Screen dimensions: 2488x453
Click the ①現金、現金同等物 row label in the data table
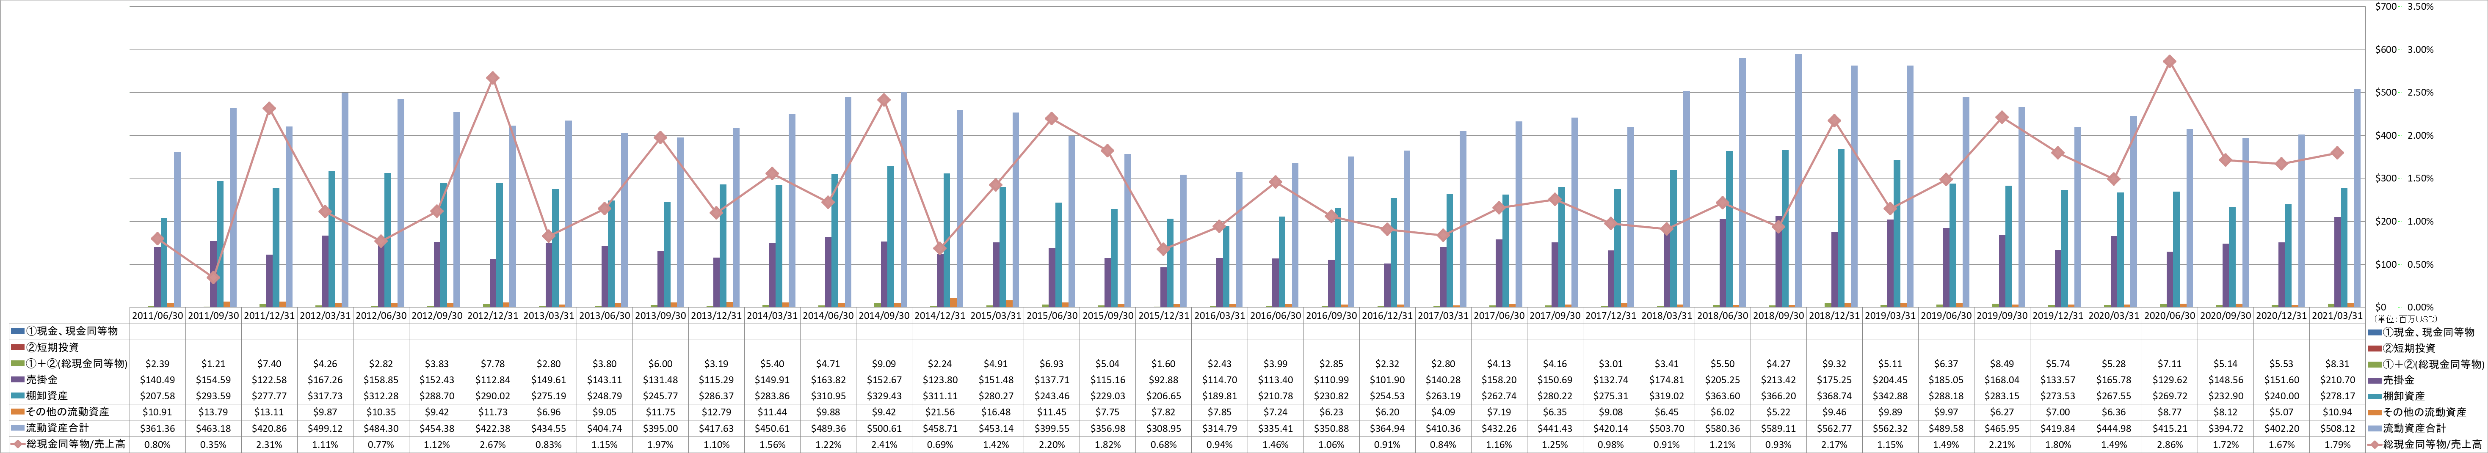point(72,331)
